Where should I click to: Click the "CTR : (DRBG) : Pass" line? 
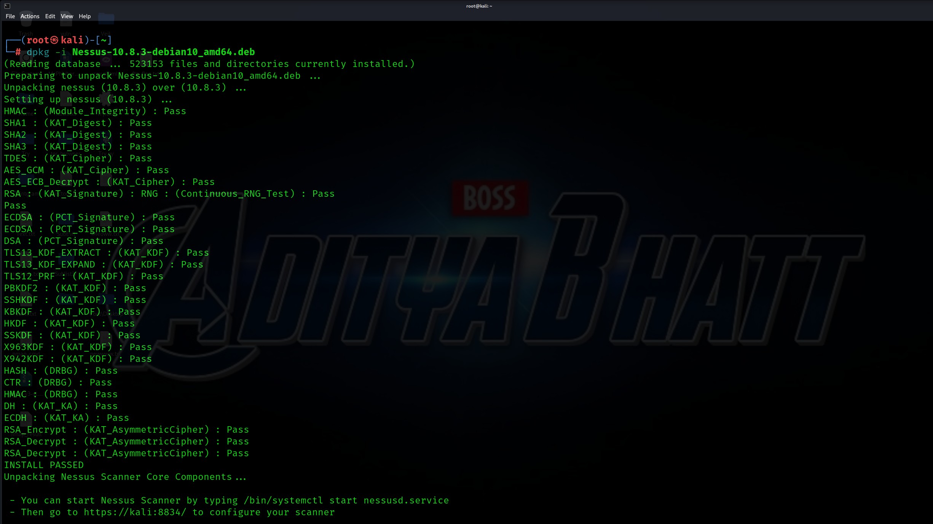(58, 382)
